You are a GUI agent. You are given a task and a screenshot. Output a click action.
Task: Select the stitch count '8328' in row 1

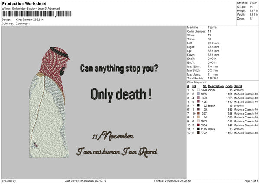pyautogui.click(x=204, y=90)
